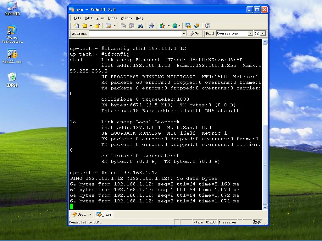Click the globe encoding icon
Viewport: 322px width, 241px height.
click(x=175, y=26)
